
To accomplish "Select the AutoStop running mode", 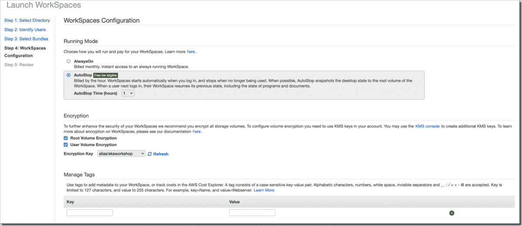I will [x=69, y=75].
